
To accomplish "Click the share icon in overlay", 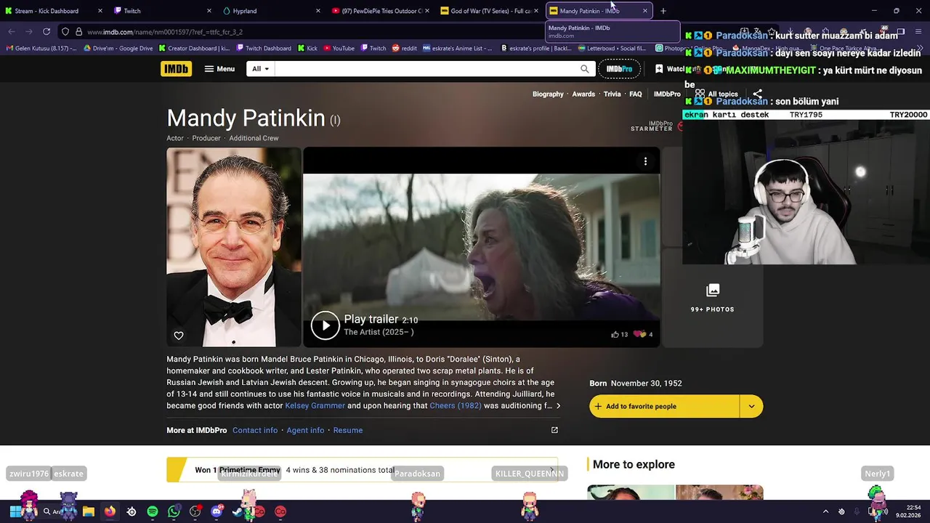I will click(x=757, y=94).
